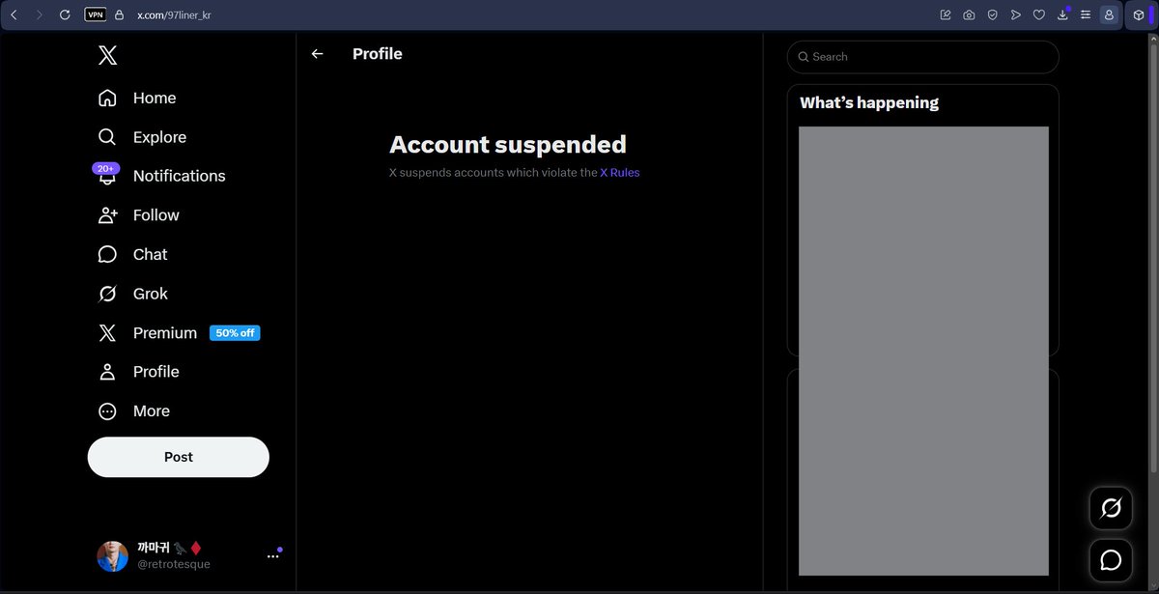The width and height of the screenshot is (1159, 594).
Task: Click the Profile page title
Action: (x=378, y=54)
